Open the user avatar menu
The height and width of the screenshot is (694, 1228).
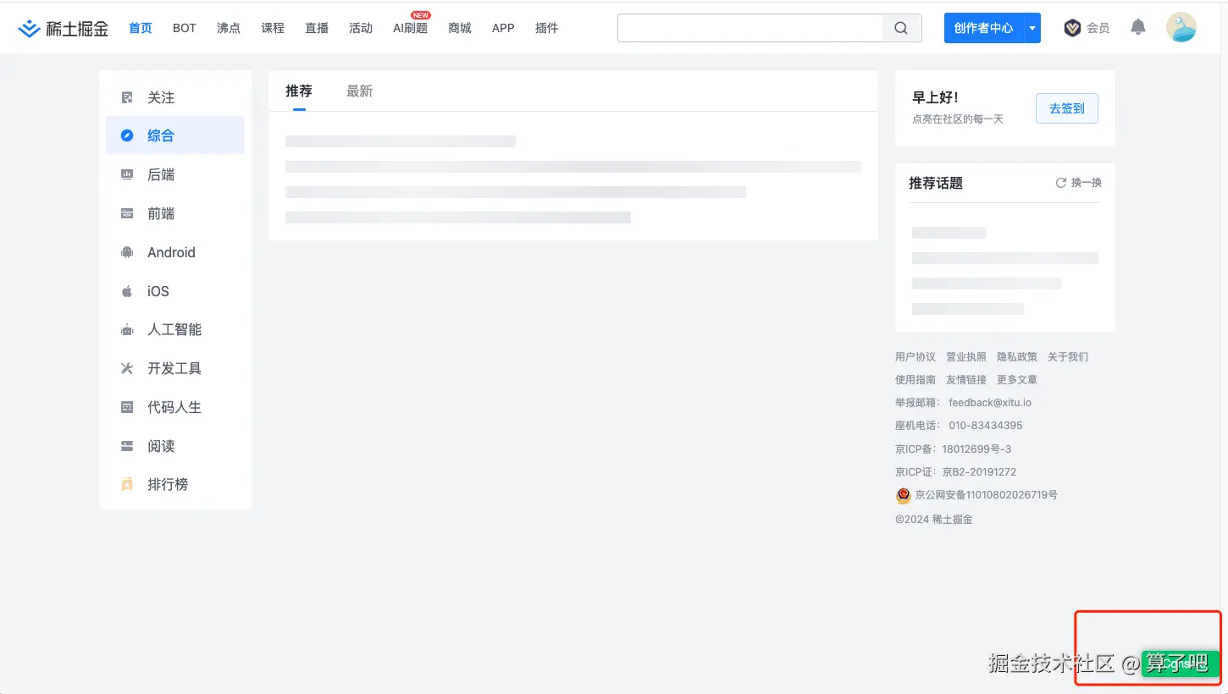(x=1181, y=28)
